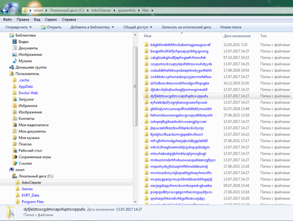Viewport: 293px width, 221px height.
Task: Click the folder icon of cakglszekghsdfjapfwgeefvfnixwfek
Action: click(x=146, y=58)
